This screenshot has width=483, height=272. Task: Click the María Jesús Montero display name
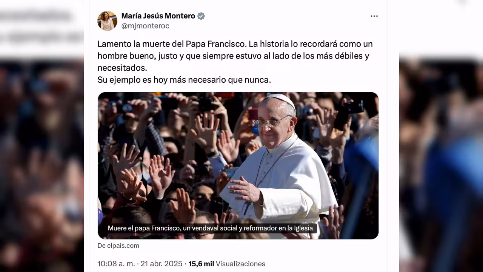click(158, 16)
